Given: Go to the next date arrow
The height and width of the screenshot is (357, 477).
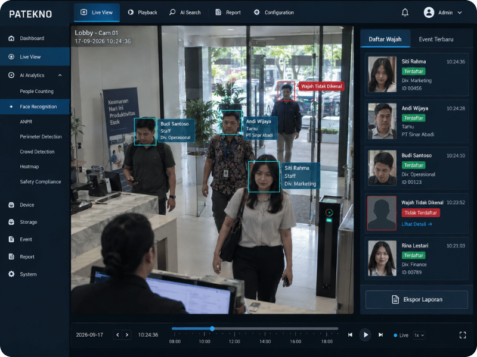Looking at the screenshot, I should click(127, 334).
